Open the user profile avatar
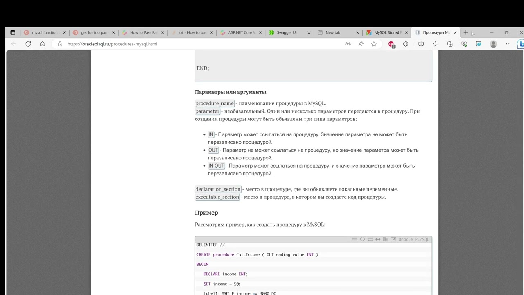The height and width of the screenshot is (295, 524). (x=493, y=44)
